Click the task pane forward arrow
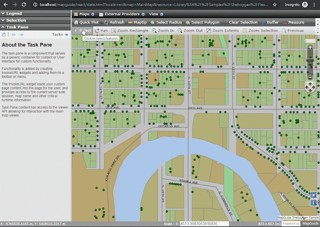 21,34
